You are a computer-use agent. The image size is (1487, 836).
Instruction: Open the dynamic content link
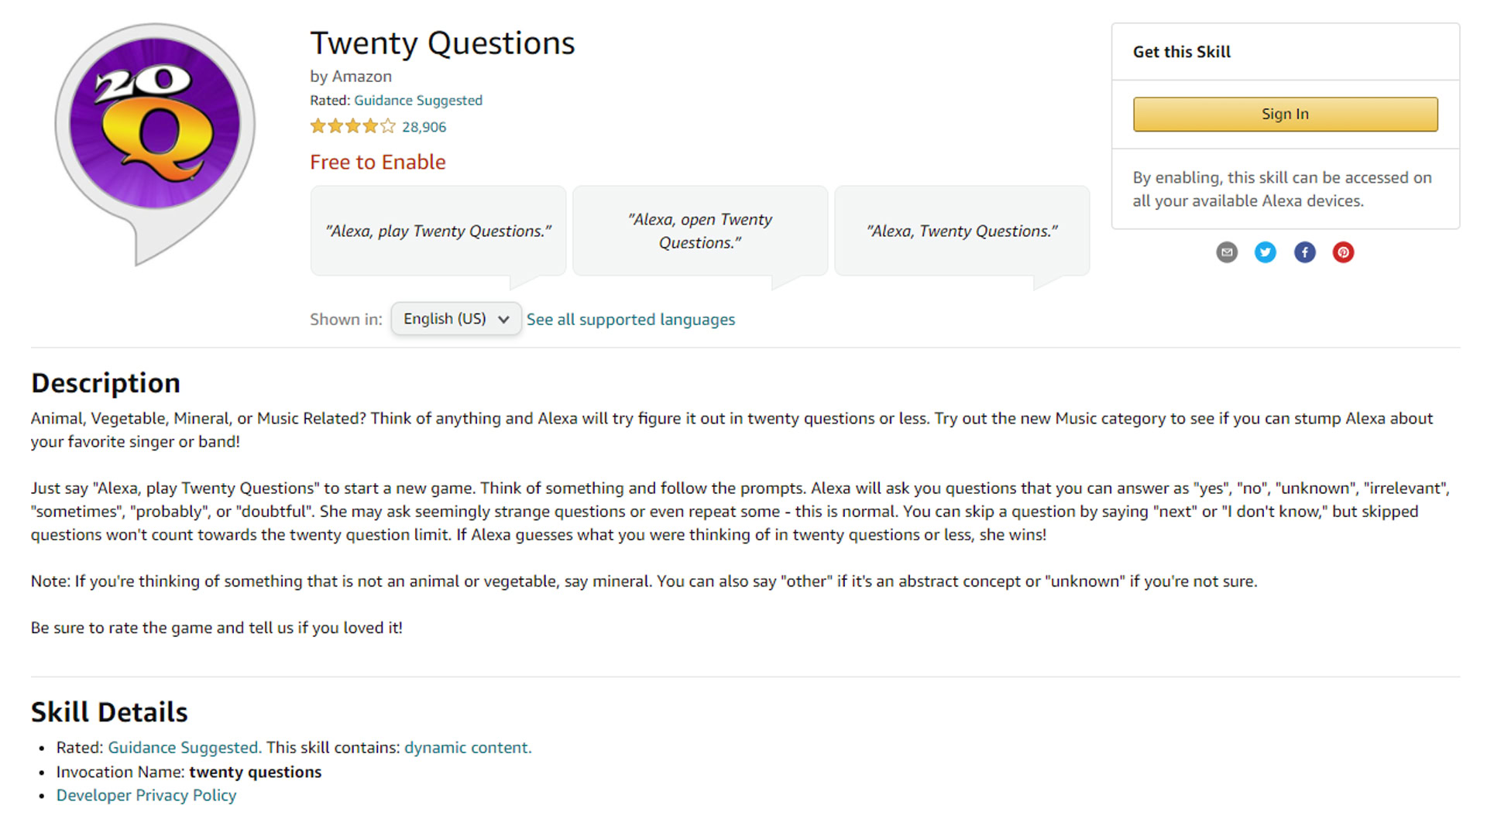pyautogui.click(x=467, y=748)
